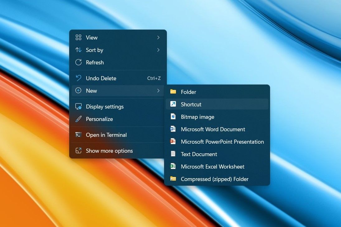Choose Open in Terminal
The width and height of the screenshot is (341, 227).
tap(118, 135)
